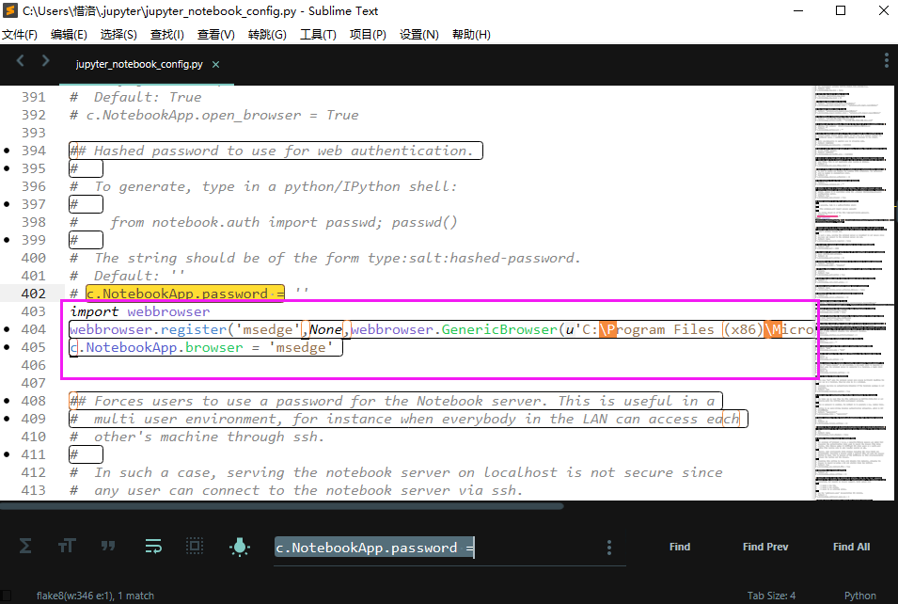Click lint marker dot on line 405
Image resolution: width=898 pixels, height=604 pixels.
pos(7,347)
